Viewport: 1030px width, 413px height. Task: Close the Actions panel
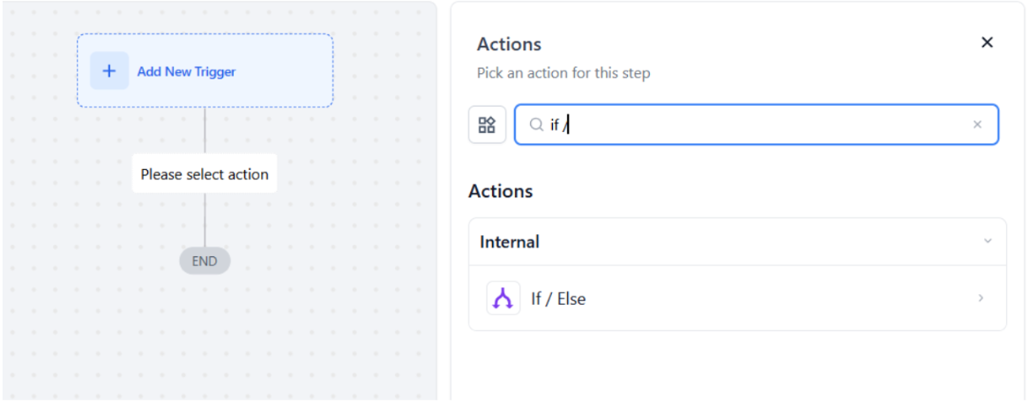coord(987,42)
